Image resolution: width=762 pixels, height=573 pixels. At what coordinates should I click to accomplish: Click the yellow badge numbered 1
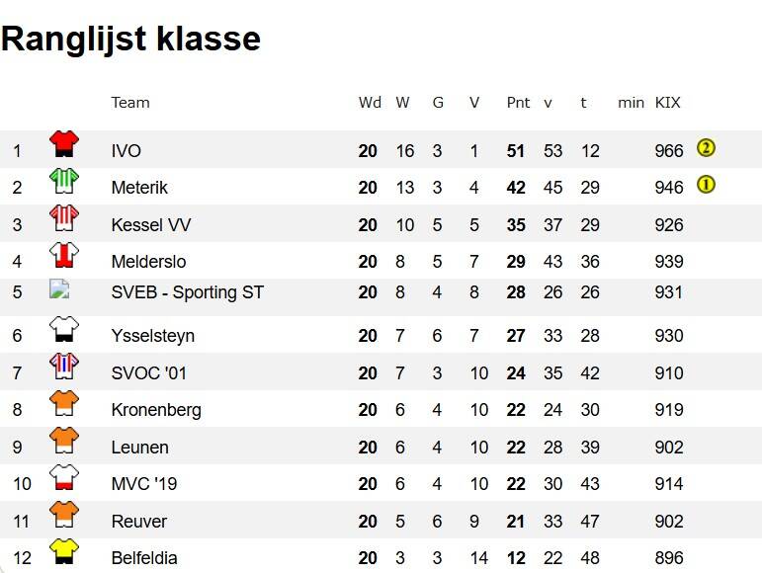[706, 184]
